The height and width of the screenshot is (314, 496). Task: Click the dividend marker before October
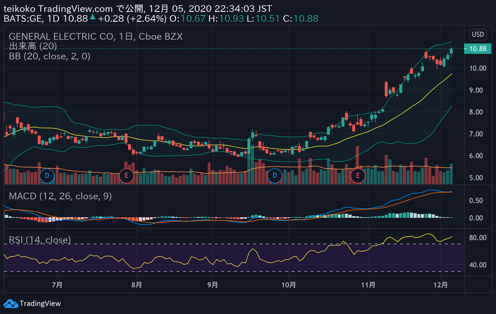(275, 176)
